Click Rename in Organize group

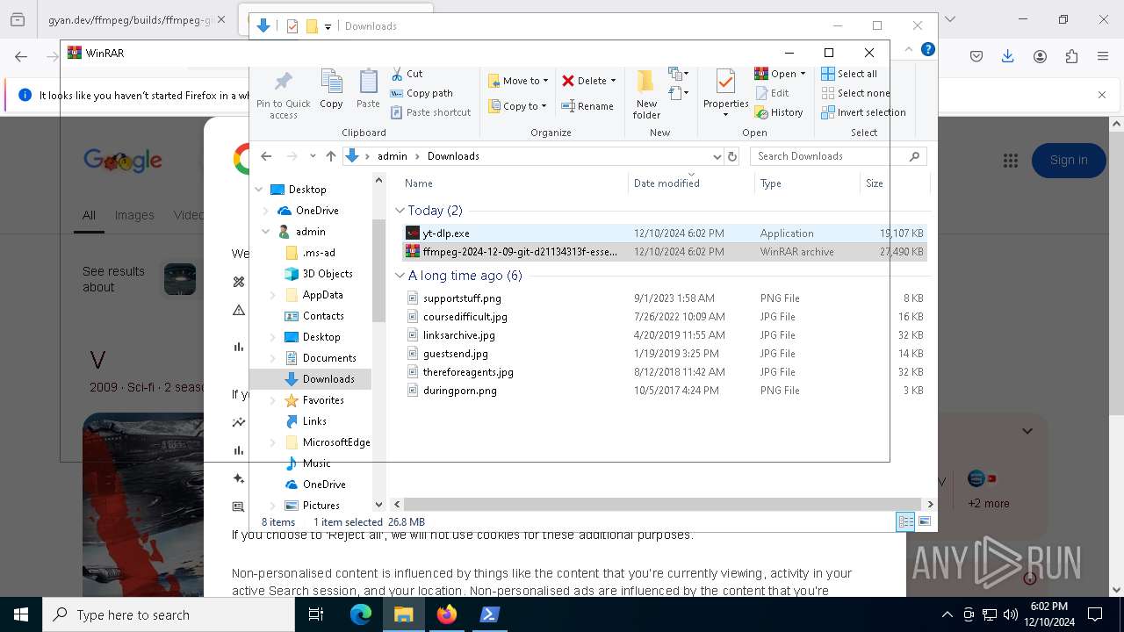click(x=587, y=106)
